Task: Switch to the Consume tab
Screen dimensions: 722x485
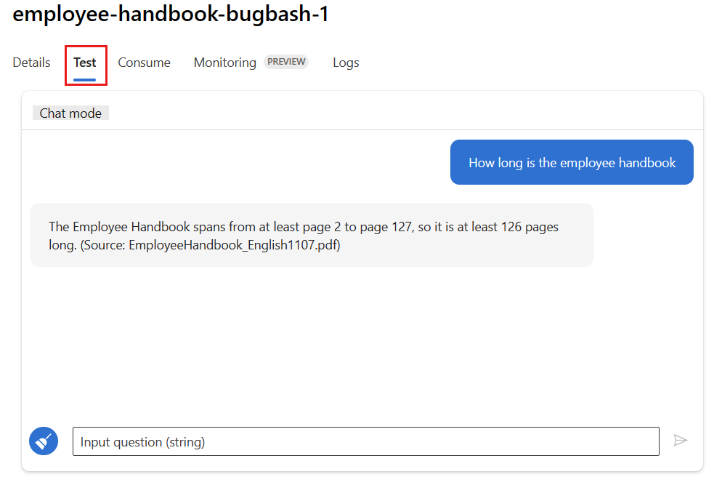Action: tap(144, 63)
